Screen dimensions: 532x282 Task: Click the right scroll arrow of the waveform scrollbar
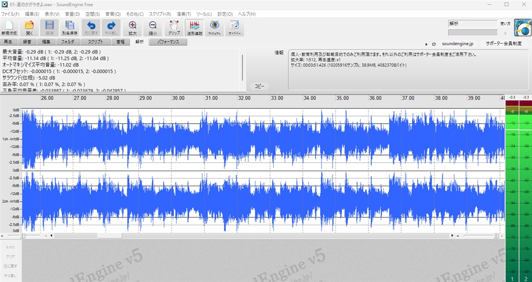(452, 236)
